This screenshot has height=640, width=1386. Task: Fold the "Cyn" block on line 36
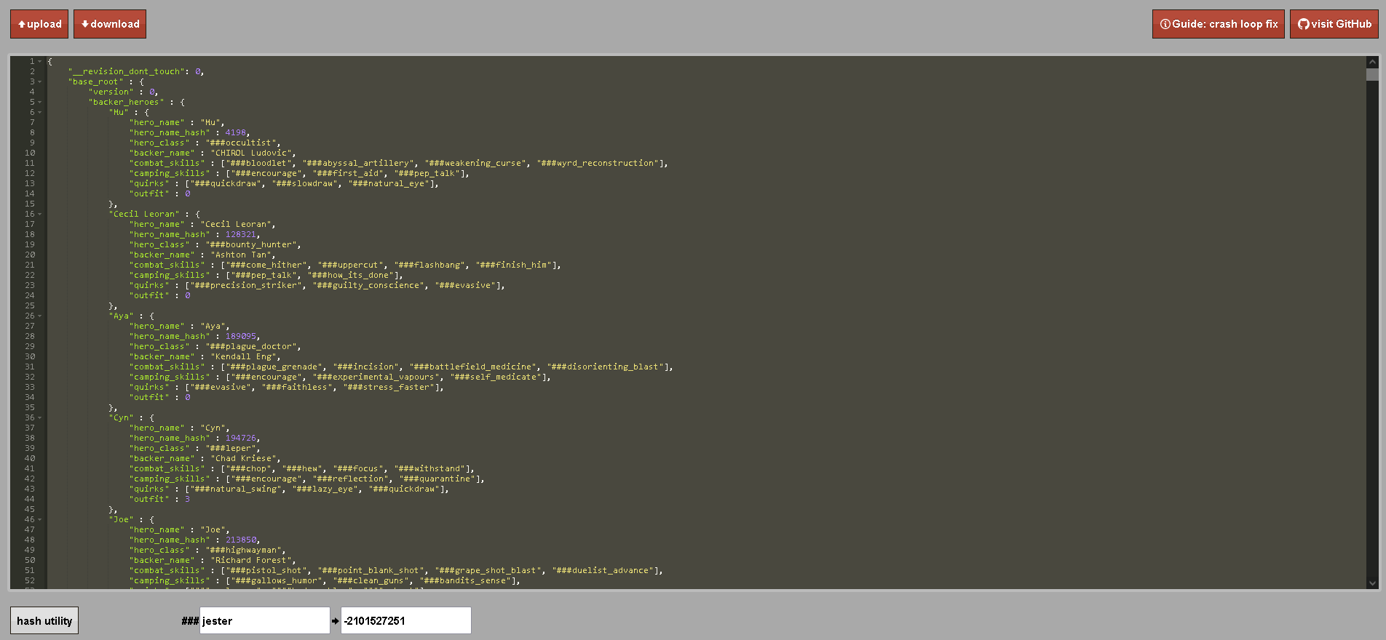coord(39,417)
